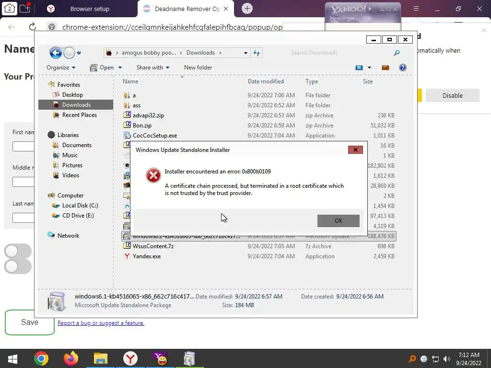The width and height of the screenshot is (491, 368).
Task: Open the Windows Start menu
Action: (12, 358)
